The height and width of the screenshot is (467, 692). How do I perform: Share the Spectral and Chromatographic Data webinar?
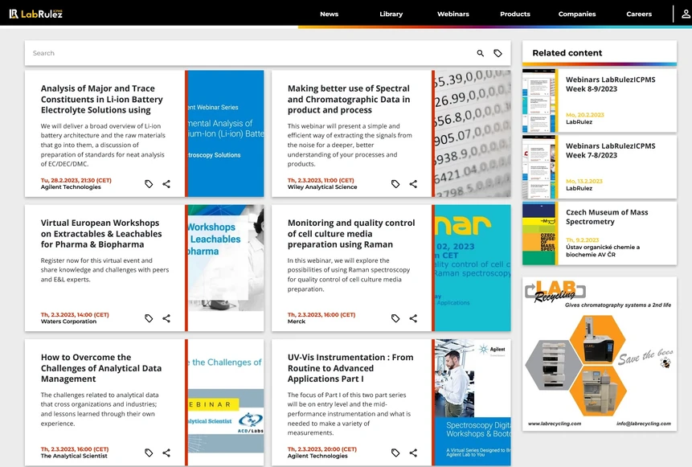click(x=413, y=184)
